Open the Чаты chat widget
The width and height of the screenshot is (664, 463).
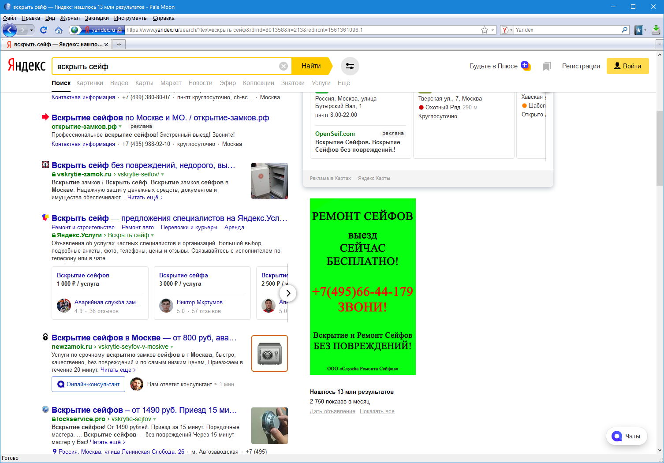click(627, 436)
